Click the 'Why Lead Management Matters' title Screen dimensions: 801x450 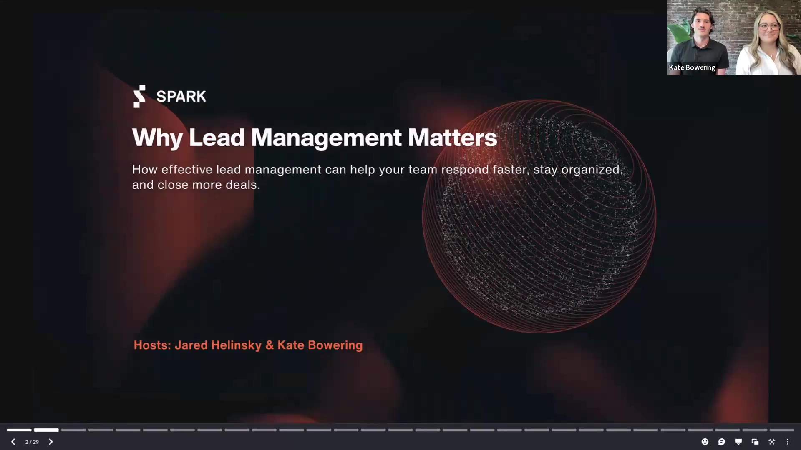[x=315, y=138]
